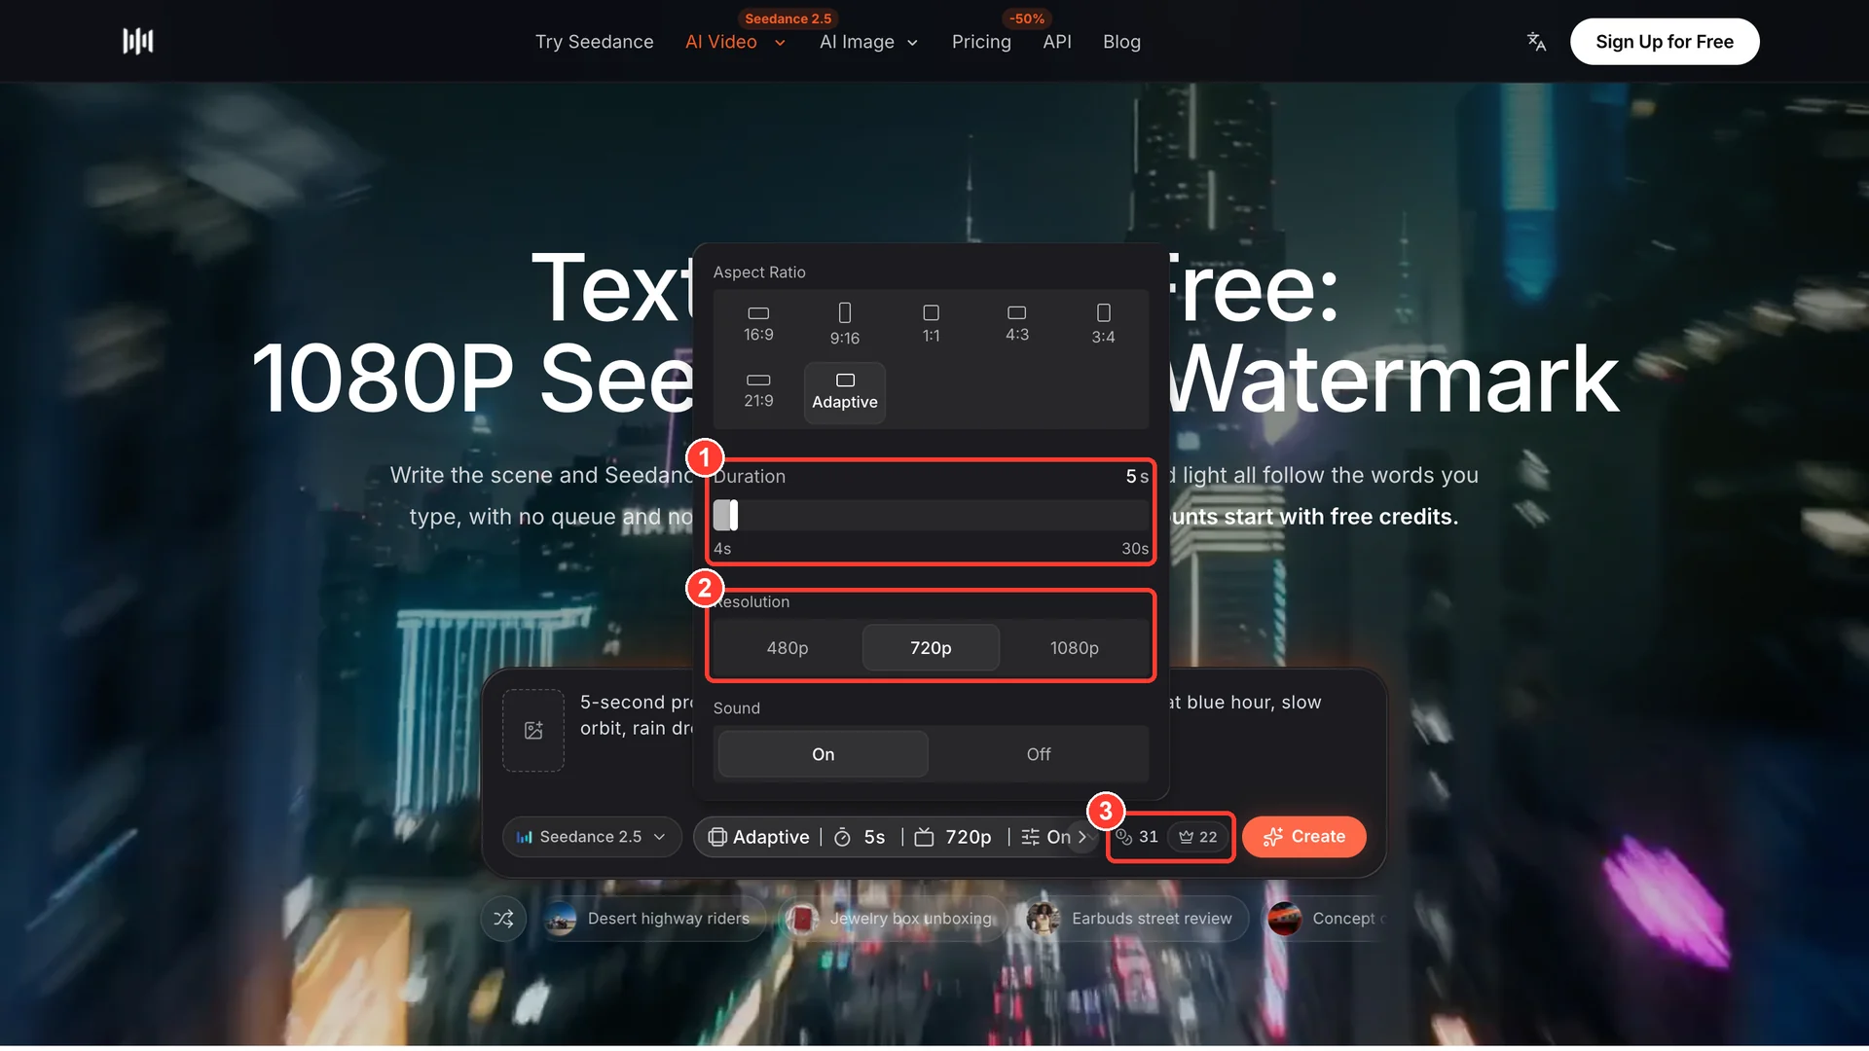The width and height of the screenshot is (1869, 1051).
Task: Select the Jewelry box unboxing prompt
Action: pos(893,919)
